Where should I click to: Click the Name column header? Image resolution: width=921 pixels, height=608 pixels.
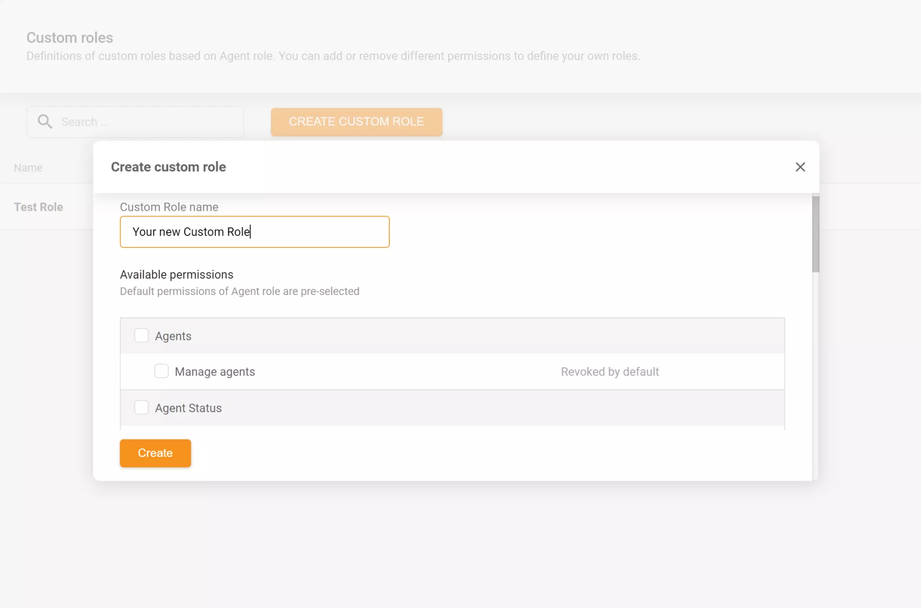(x=28, y=167)
